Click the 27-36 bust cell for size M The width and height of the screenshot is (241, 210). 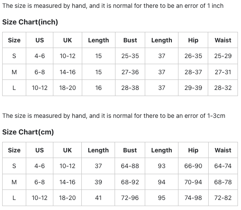click(130, 72)
